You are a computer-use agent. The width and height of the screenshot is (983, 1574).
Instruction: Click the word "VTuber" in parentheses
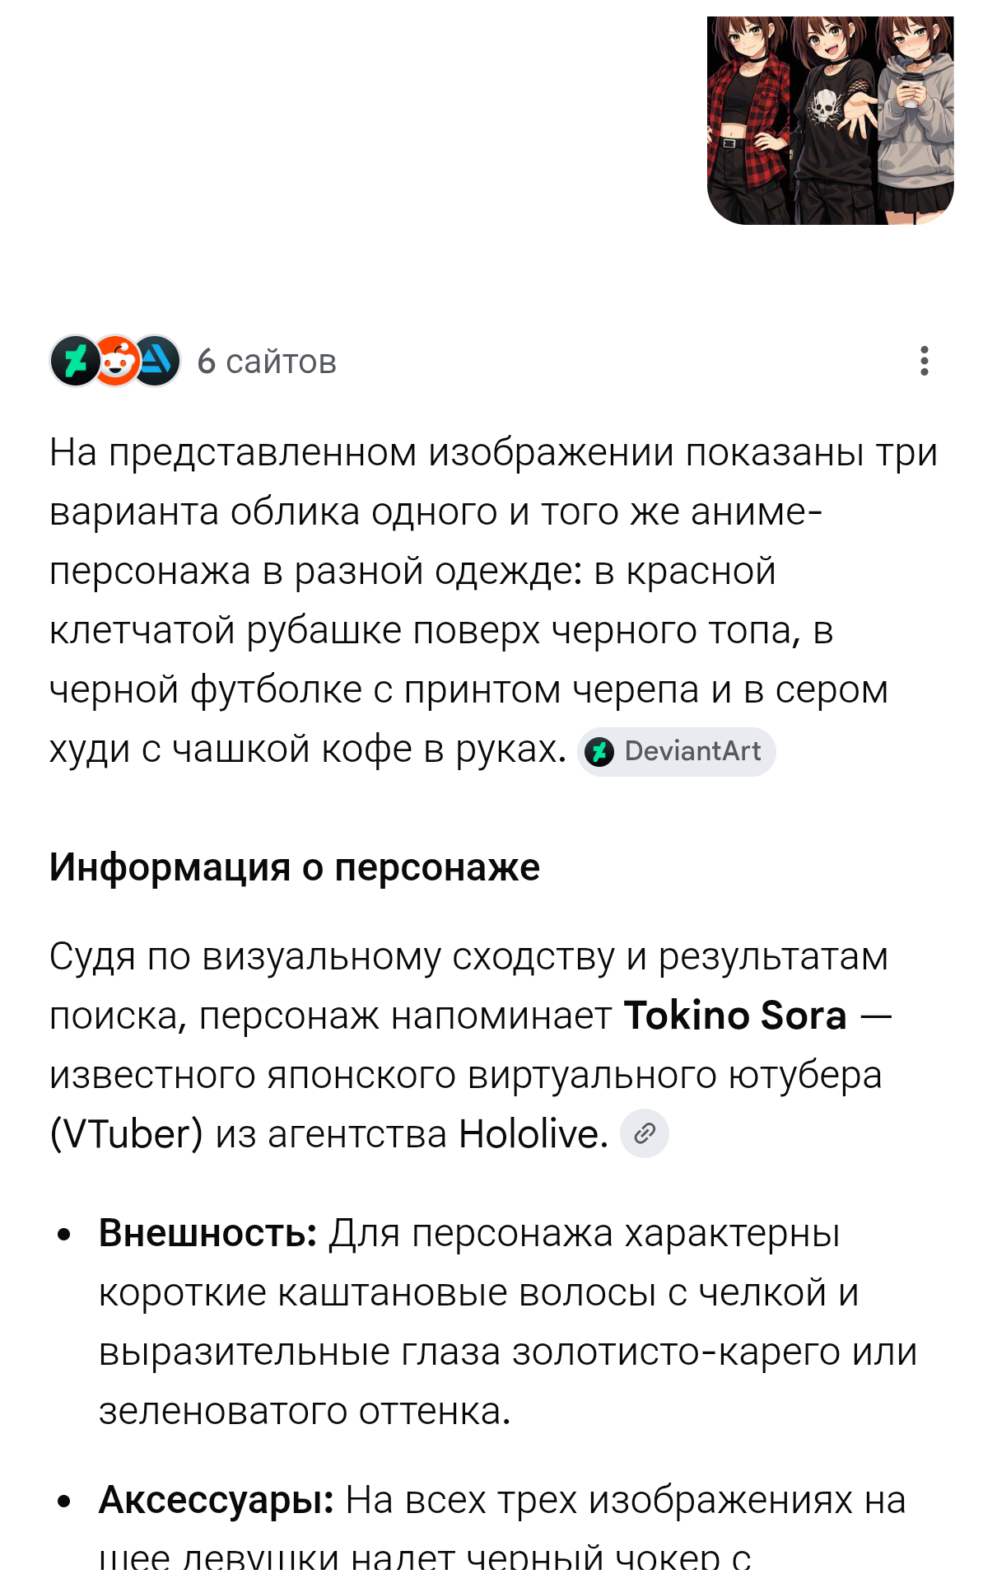coord(126,1134)
